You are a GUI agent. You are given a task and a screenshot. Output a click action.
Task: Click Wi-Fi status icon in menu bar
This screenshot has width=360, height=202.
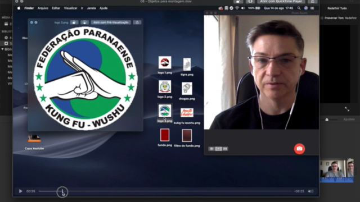pyautogui.click(x=237, y=8)
